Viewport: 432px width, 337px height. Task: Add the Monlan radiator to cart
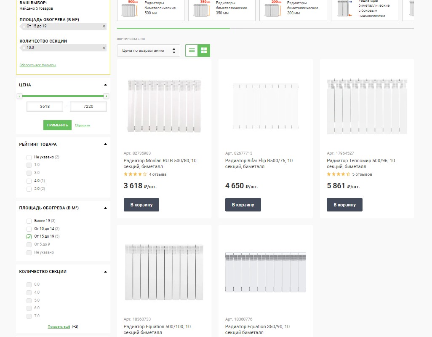point(141,205)
